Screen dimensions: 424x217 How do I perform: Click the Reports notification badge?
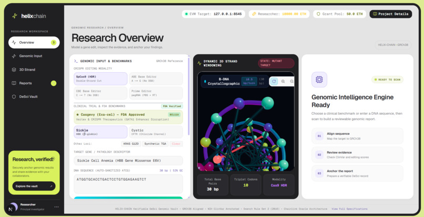[x=54, y=83]
